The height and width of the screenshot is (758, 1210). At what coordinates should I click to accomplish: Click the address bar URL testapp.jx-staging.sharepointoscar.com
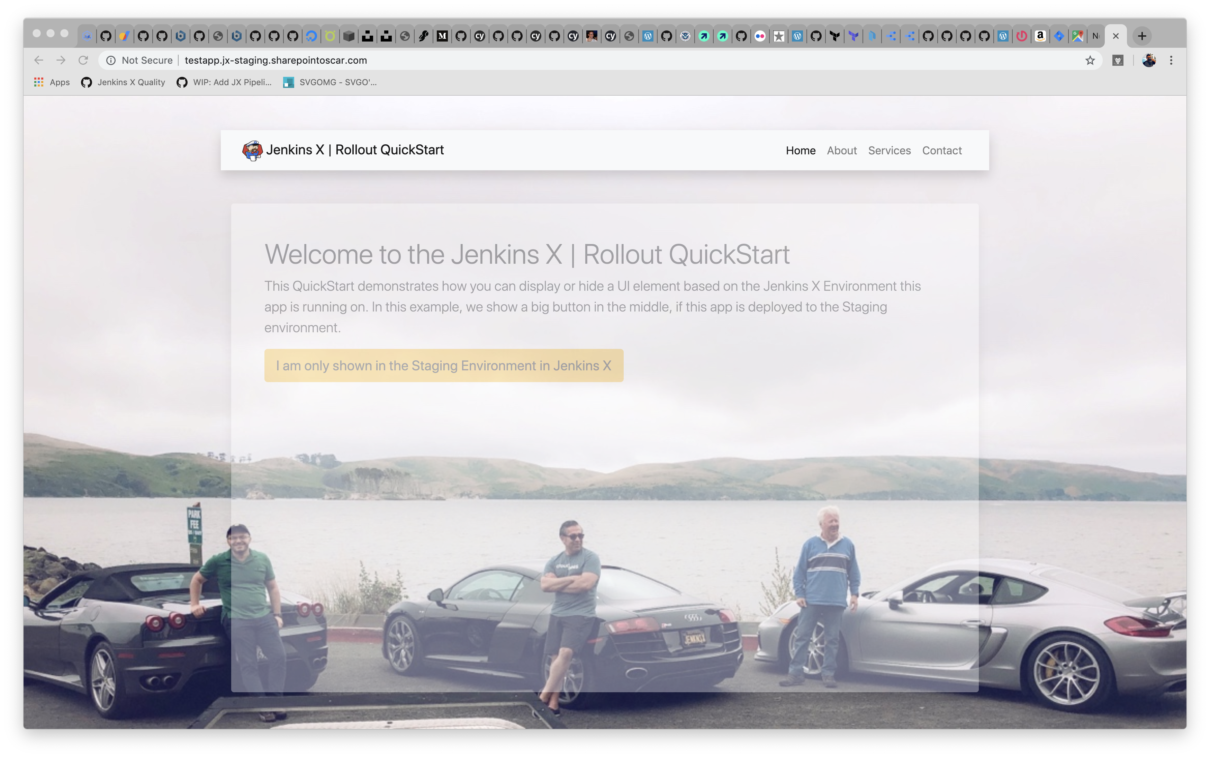coord(276,60)
